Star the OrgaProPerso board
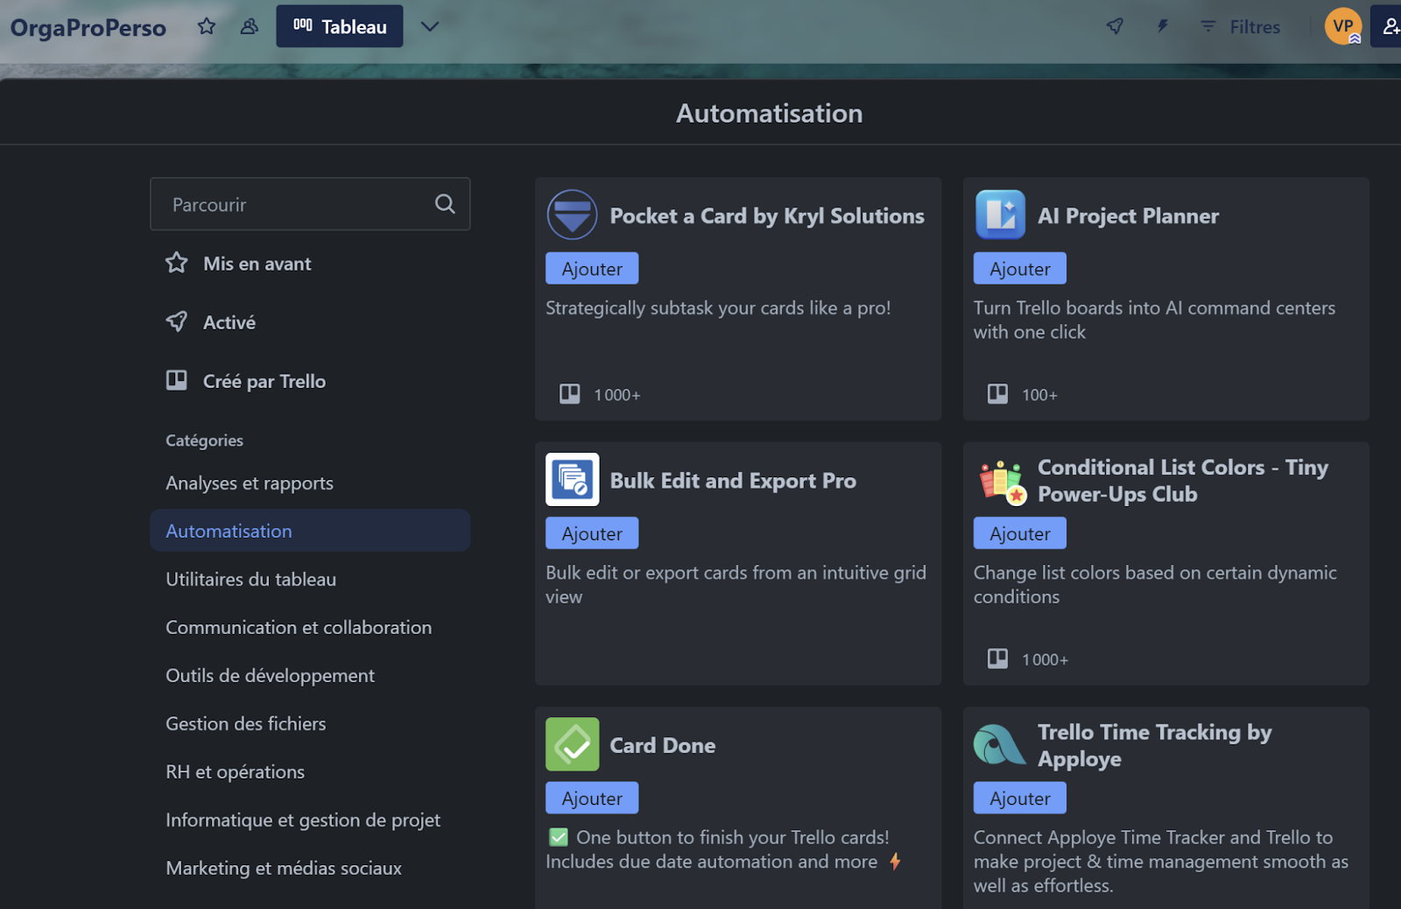1401x909 pixels. click(207, 26)
